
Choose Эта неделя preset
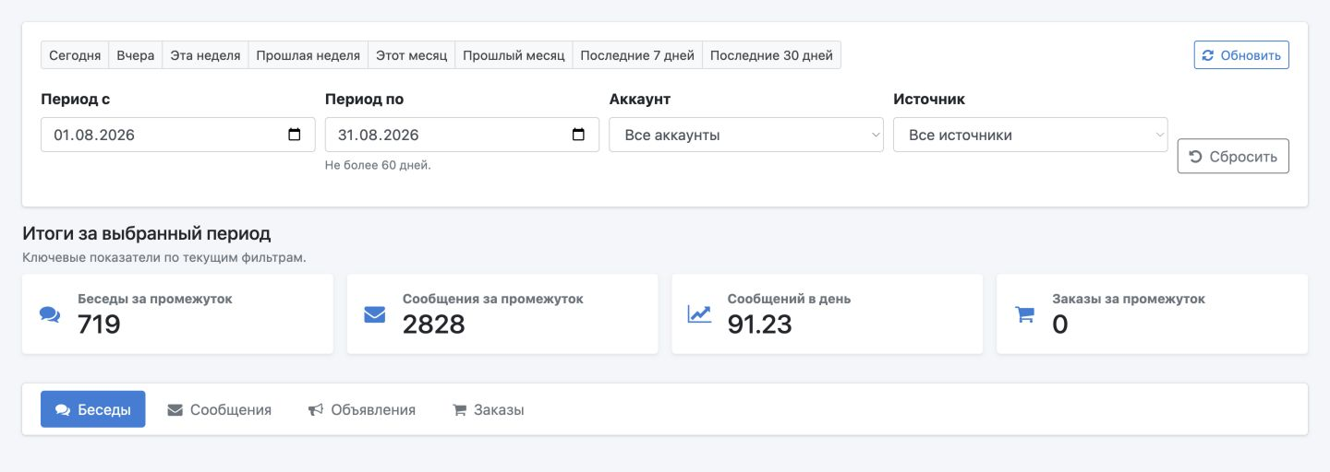tap(205, 55)
